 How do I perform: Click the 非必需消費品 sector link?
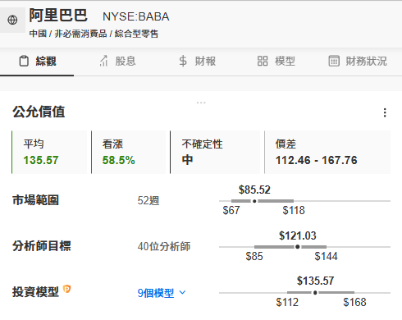(x=80, y=34)
